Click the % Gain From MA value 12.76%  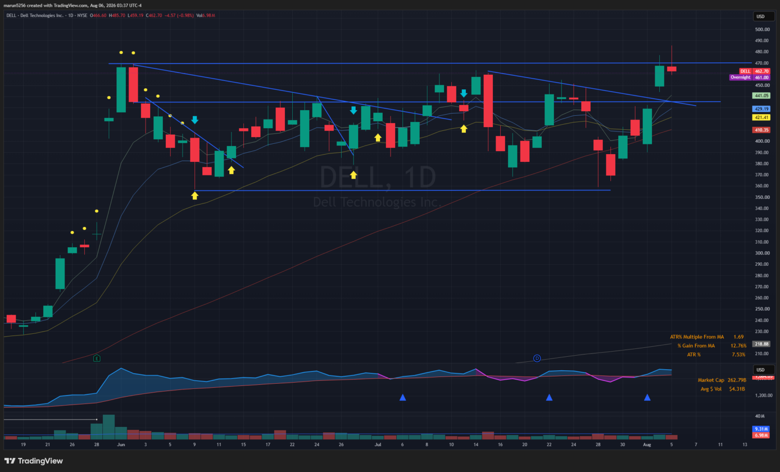click(x=738, y=346)
